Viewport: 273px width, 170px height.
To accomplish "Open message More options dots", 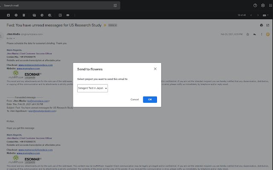I will [x=261, y=34].
